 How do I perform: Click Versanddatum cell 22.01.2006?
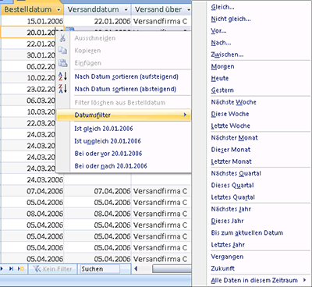tap(97, 21)
